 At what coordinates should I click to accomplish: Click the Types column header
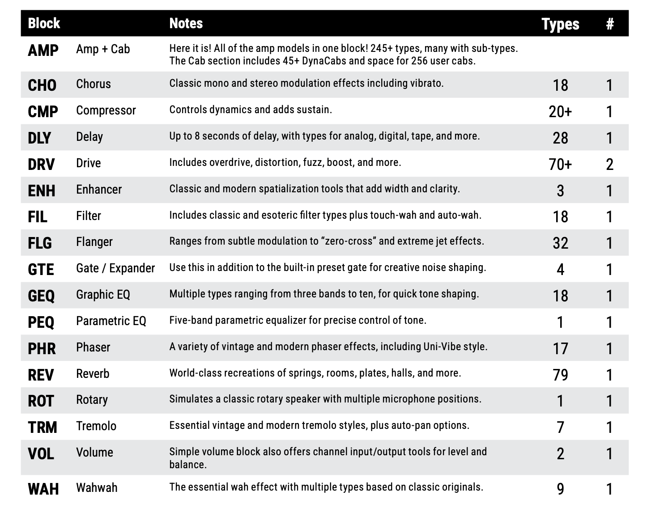(x=560, y=24)
